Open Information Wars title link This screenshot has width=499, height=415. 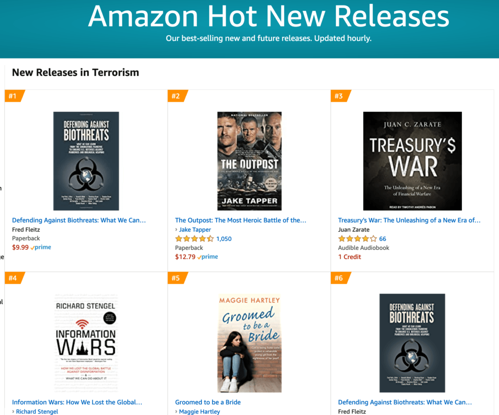click(x=77, y=403)
